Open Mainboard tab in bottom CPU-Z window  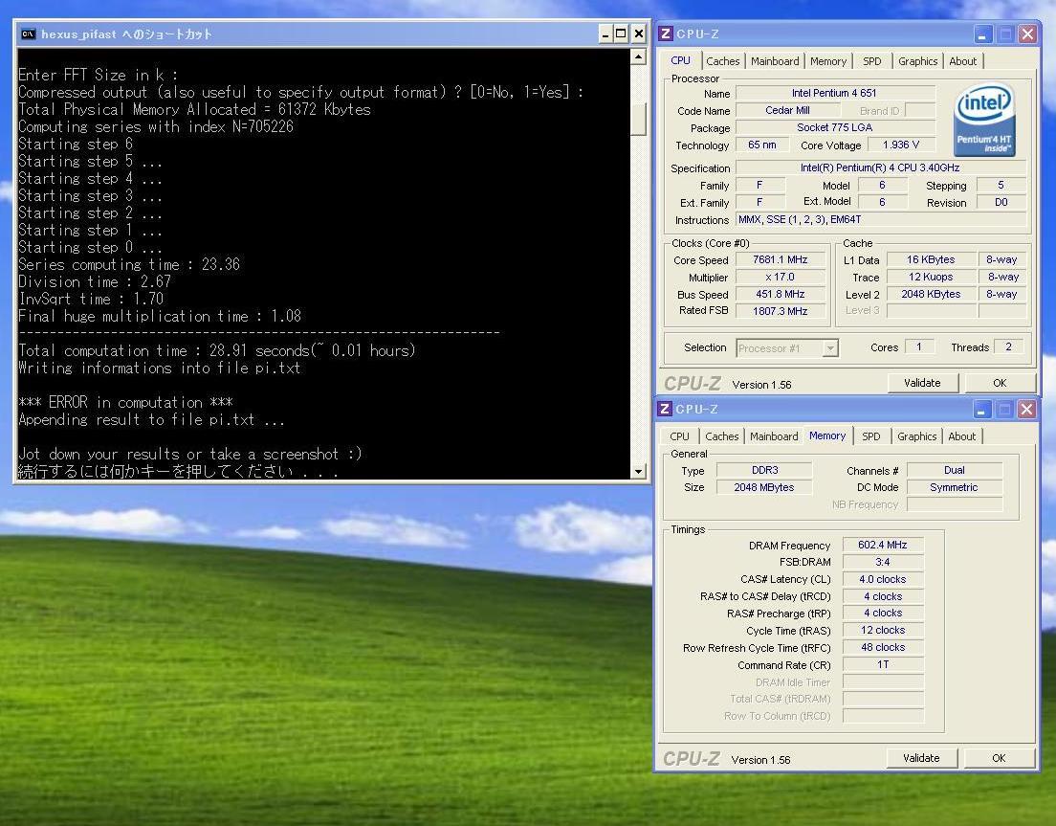pos(774,436)
